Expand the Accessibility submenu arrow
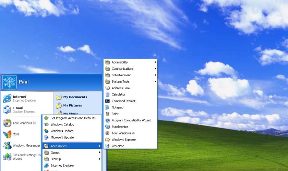The width and height of the screenshot is (288, 171). 155,62
